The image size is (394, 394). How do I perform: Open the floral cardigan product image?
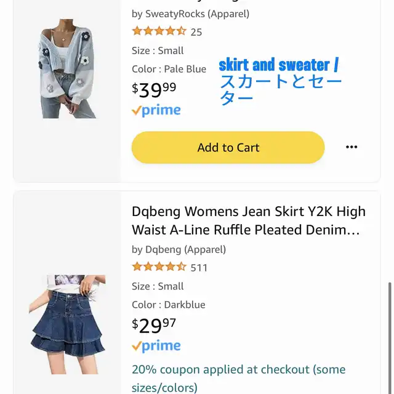click(x=68, y=68)
